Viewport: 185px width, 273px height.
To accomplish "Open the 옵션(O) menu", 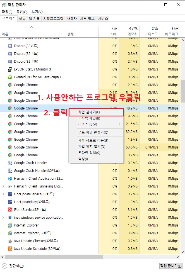I will click(22, 12).
